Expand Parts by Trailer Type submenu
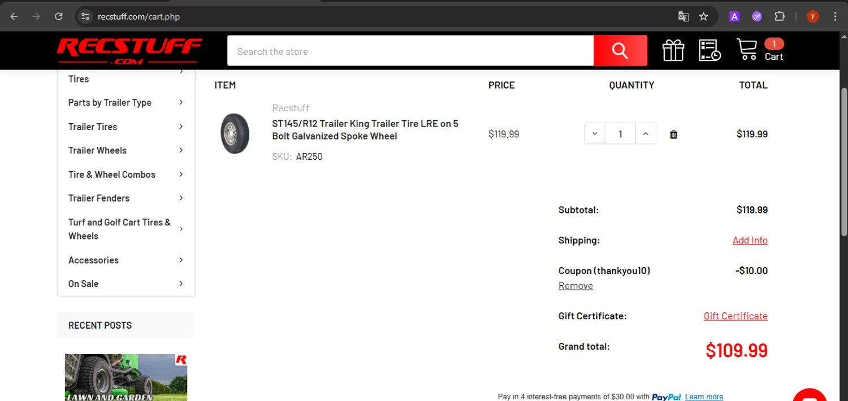Viewport: 848px width, 401px height. pyautogui.click(x=181, y=102)
